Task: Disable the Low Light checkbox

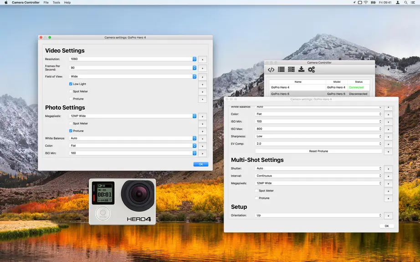Action: point(71,84)
